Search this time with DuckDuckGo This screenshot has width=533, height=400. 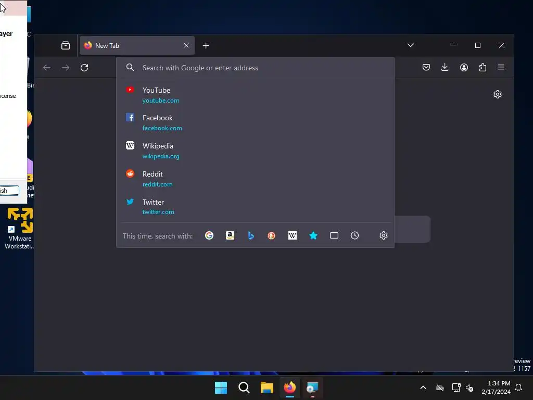coord(271,235)
